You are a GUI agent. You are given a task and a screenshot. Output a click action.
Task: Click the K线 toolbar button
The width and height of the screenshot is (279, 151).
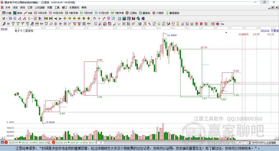28,13
